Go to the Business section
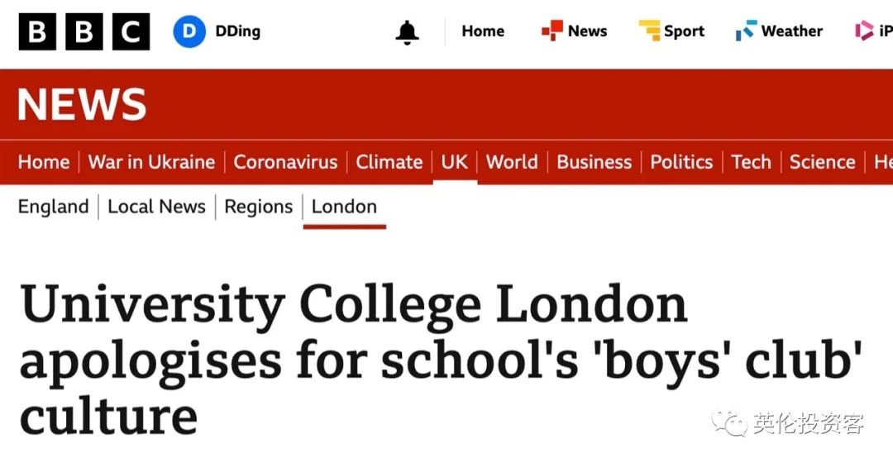Viewport: 893px width, 463px height. [594, 162]
